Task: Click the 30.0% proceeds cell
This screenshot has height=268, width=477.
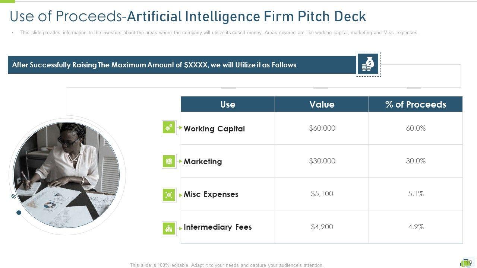Action: (x=416, y=161)
